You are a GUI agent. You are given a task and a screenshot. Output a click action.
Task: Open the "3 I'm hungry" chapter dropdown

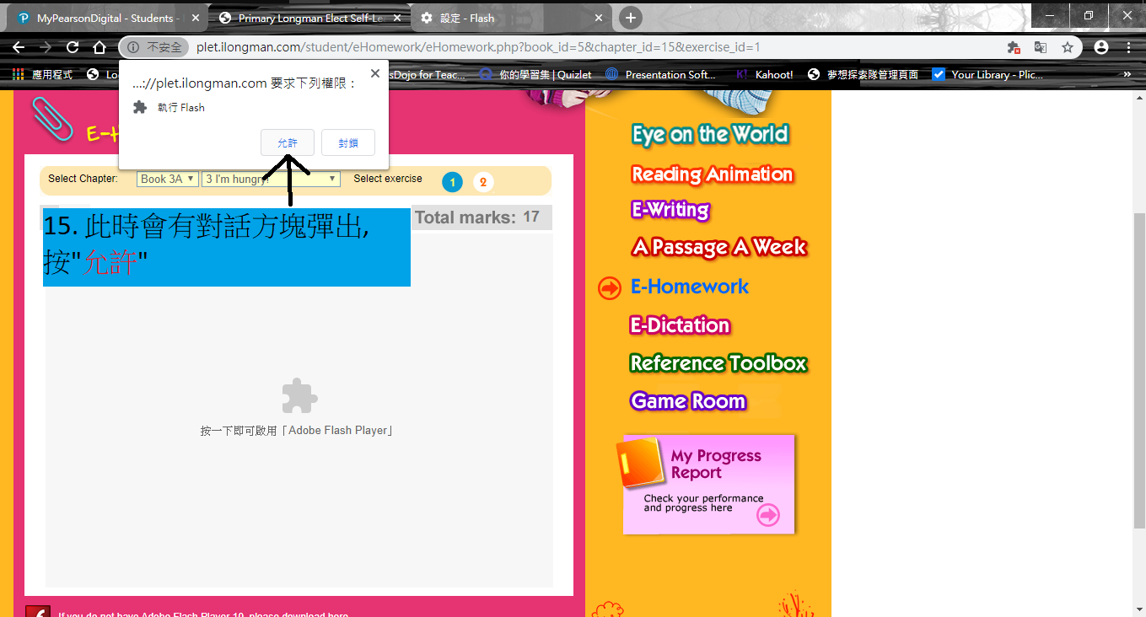tap(271, 179)
